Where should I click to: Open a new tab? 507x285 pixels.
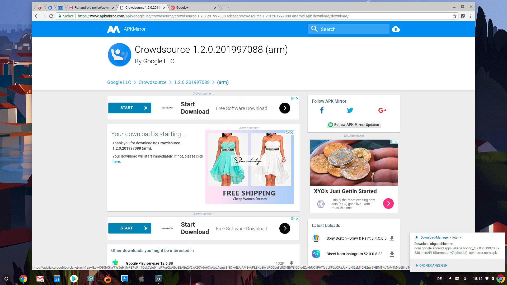tap(225, 8)
